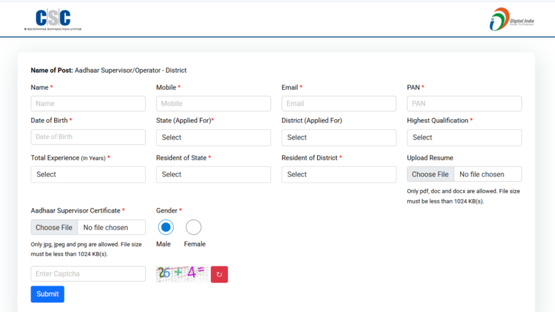Click the captcha math image

181,274
